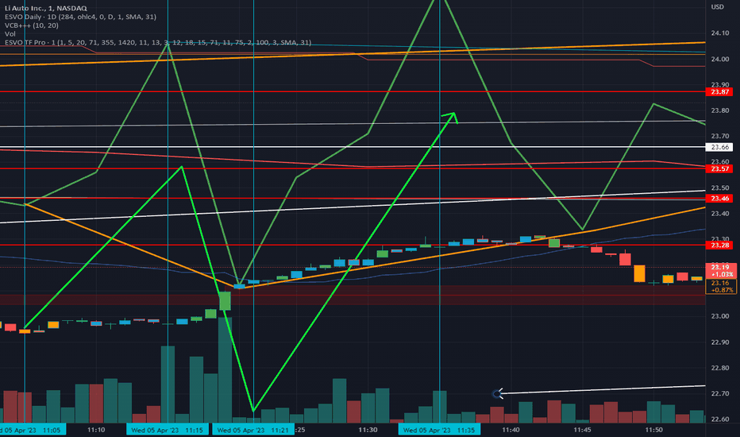Click the USD currency label
740x437 pixels.
(717, 6)
